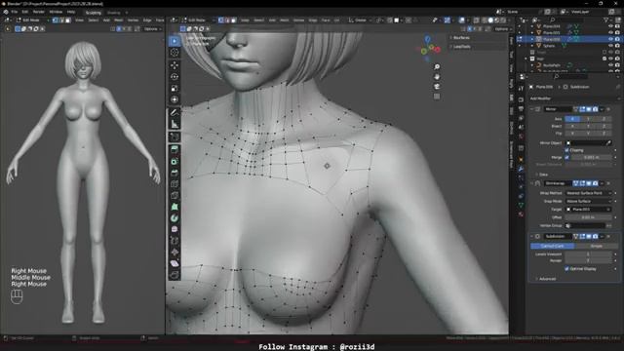Select the Poly Build tool

click(175, 207)
